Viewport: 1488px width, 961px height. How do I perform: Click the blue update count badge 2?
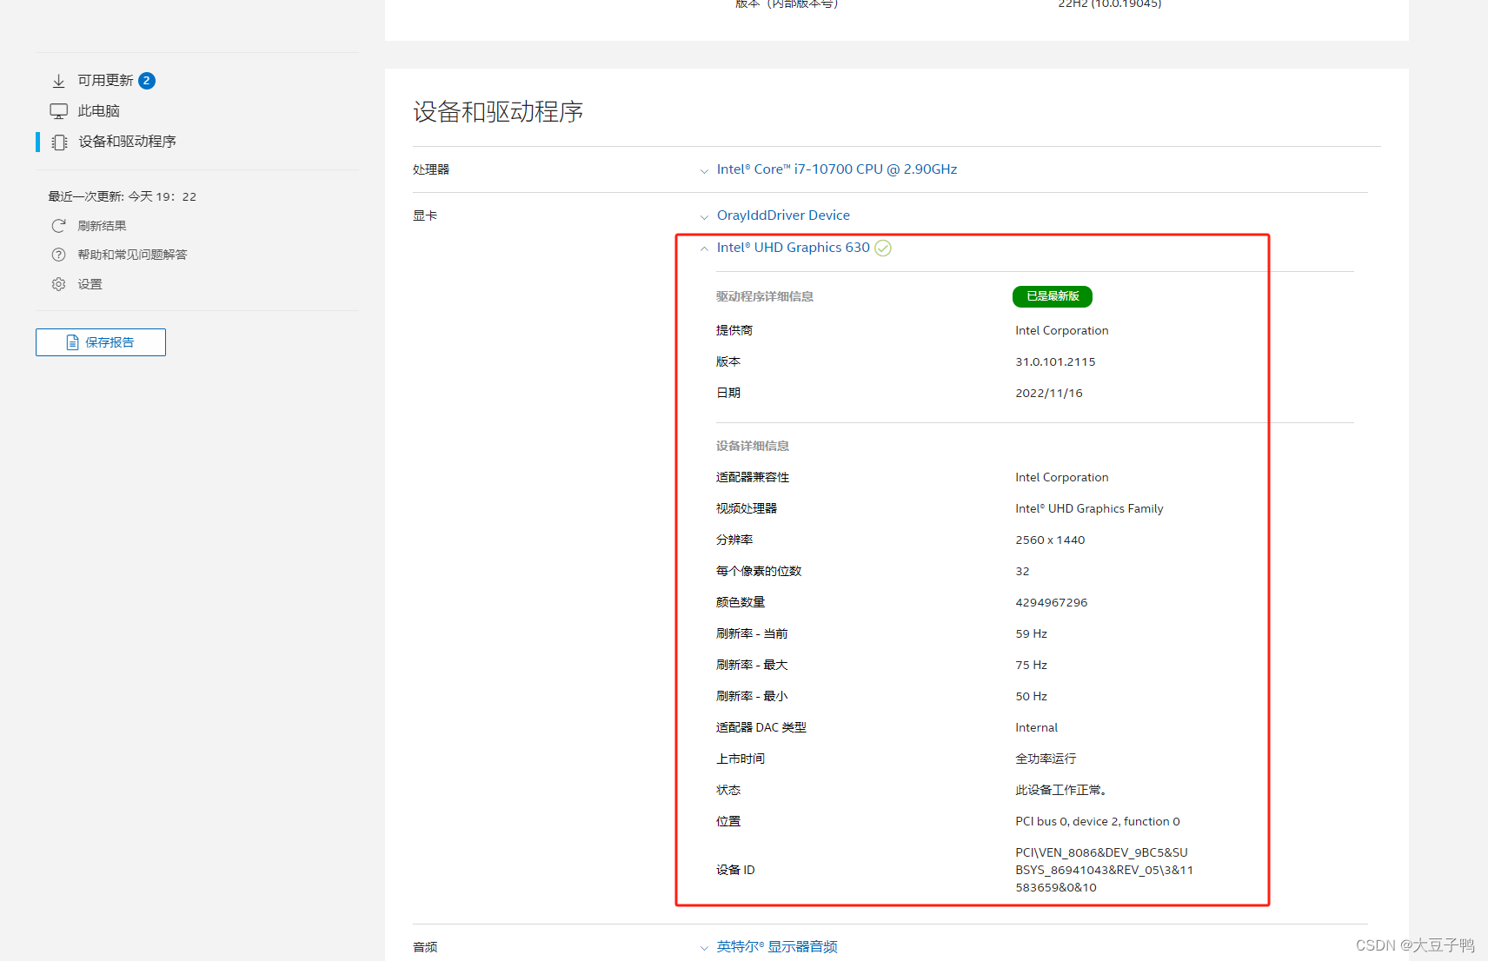(147, 81)
